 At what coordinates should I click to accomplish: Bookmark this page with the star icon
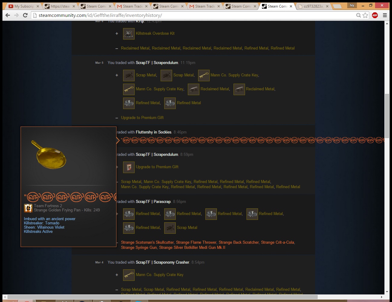pyautogui.click(x=365, y=15)
